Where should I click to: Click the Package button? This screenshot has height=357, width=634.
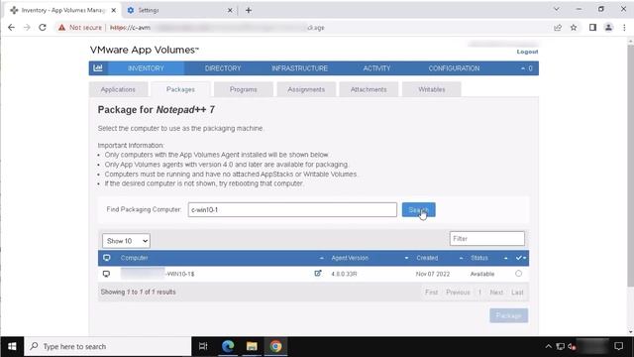pos(508,315)
